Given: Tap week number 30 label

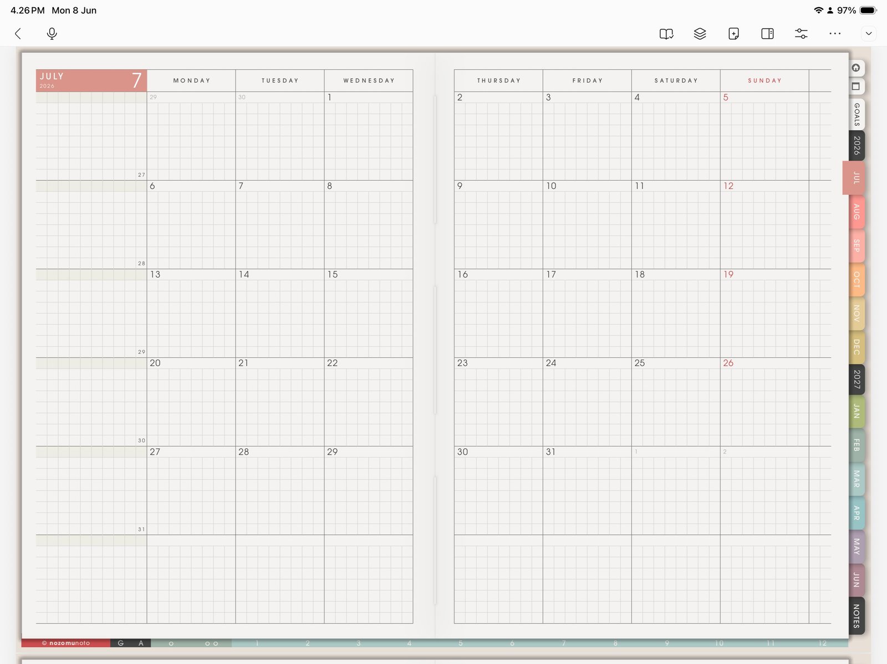Looking at the screenshot, I should (x=141, y=440).
